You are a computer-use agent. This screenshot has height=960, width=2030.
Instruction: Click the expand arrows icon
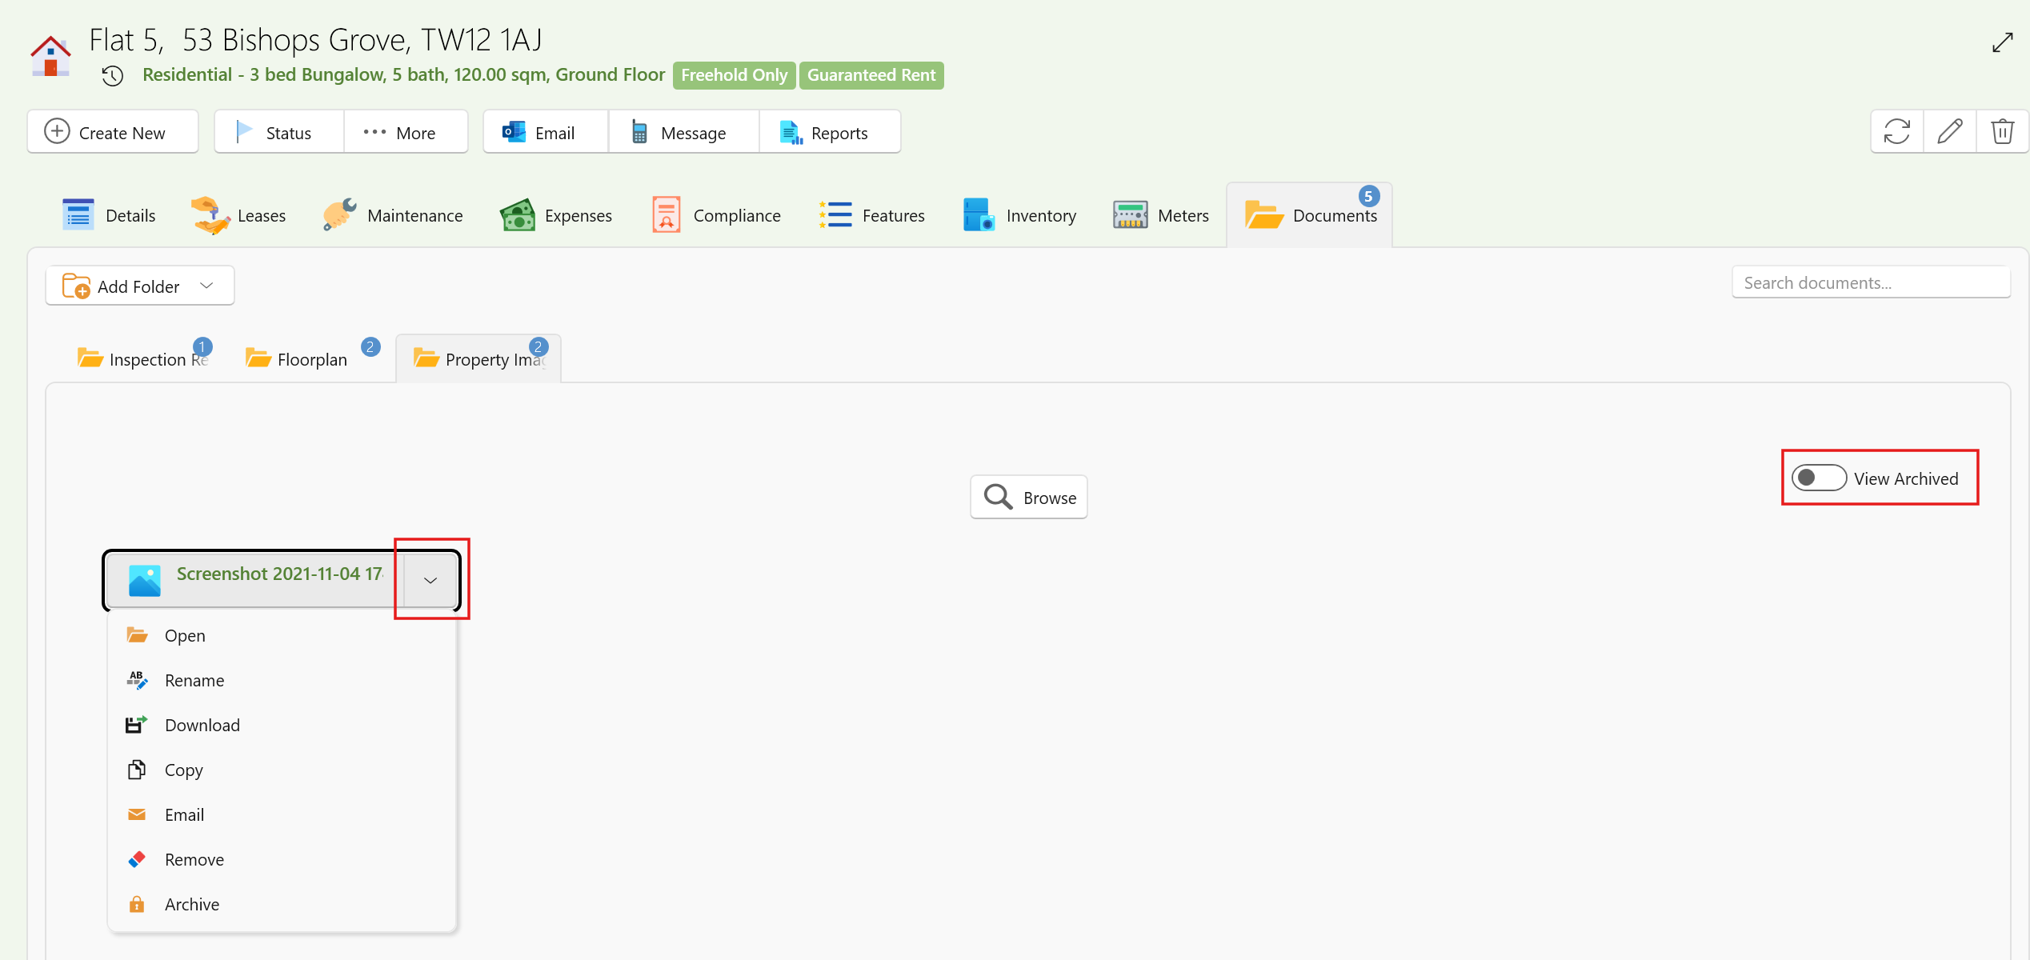click(2002, 42)
